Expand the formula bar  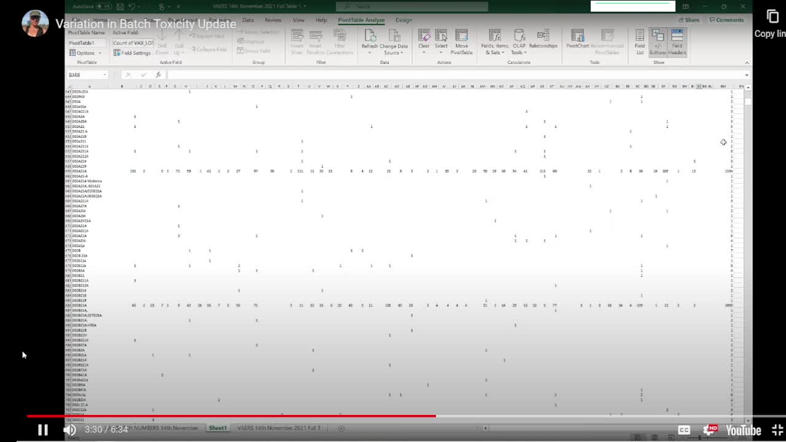[747, 75]
